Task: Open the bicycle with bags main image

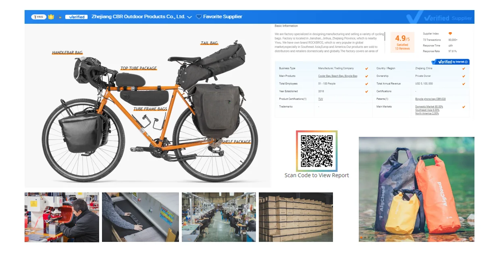Action: coord(148,106)
